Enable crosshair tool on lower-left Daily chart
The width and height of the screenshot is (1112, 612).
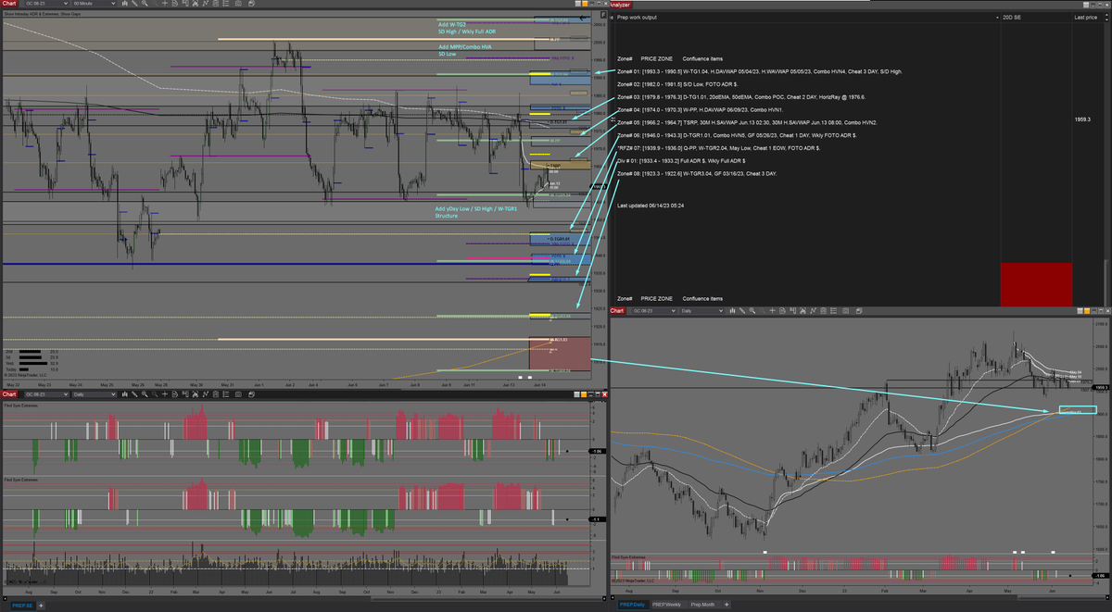[165, 394]
